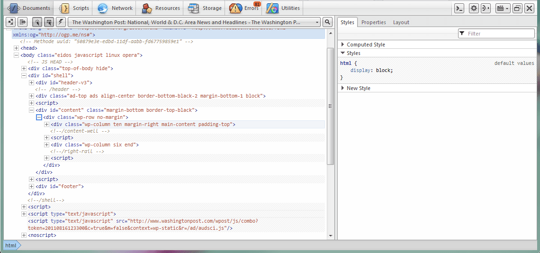Click the html breadcrumb at bottom
The image size is (540, 253).
[10, 245]
